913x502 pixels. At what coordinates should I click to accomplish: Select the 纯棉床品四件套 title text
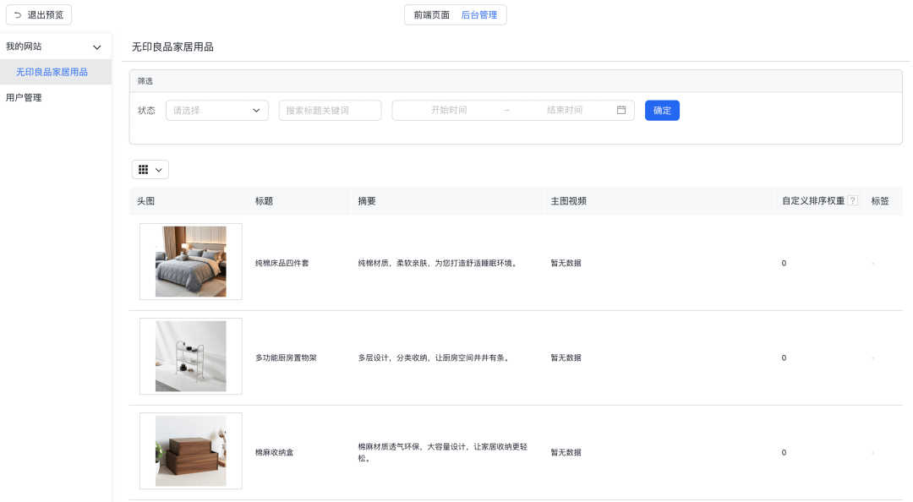[282, 262]
